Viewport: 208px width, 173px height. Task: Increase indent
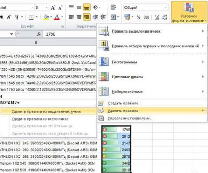103,17
